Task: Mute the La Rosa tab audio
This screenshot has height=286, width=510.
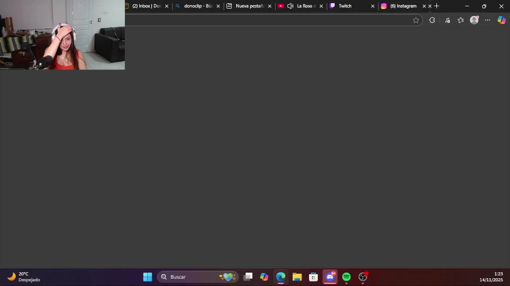Action: (290, 6)
